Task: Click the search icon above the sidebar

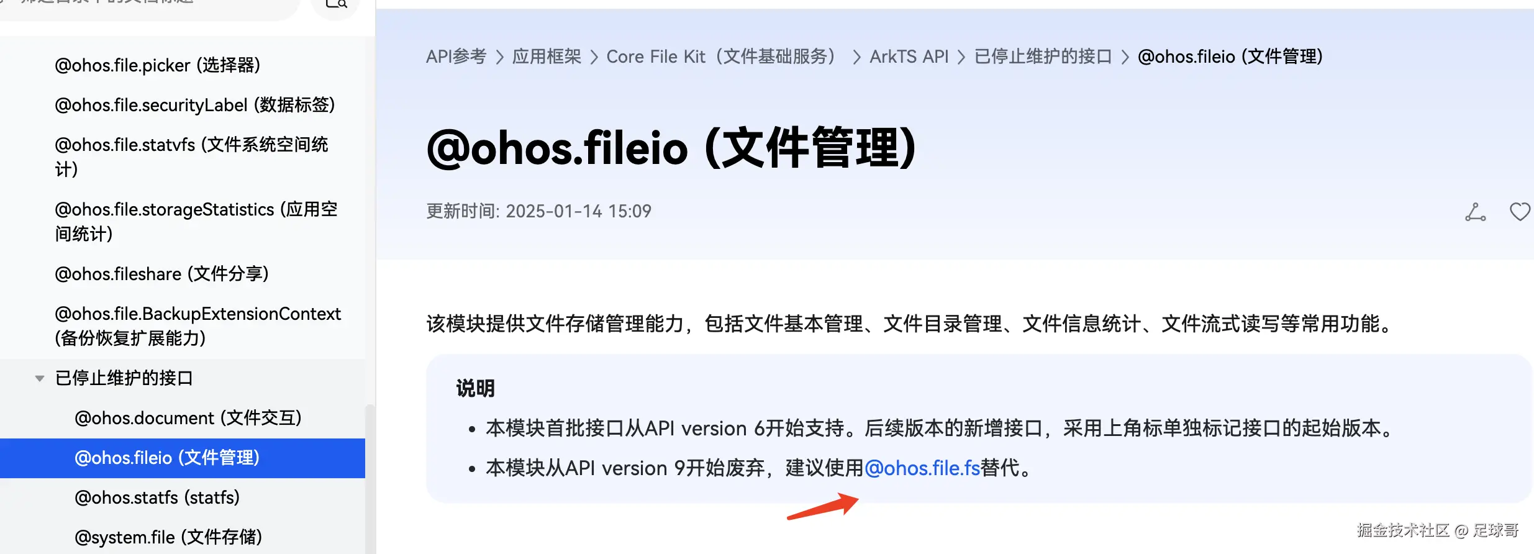Action: [x=336, y=4]
